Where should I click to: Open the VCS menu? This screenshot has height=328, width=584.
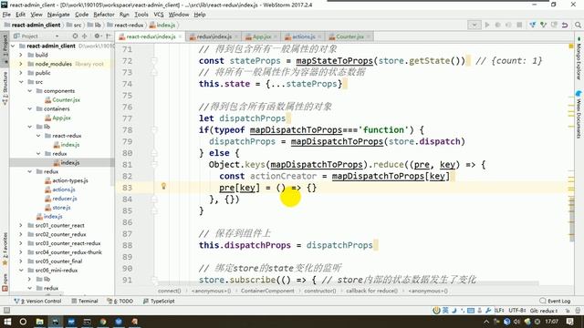(x=159, y=15)
